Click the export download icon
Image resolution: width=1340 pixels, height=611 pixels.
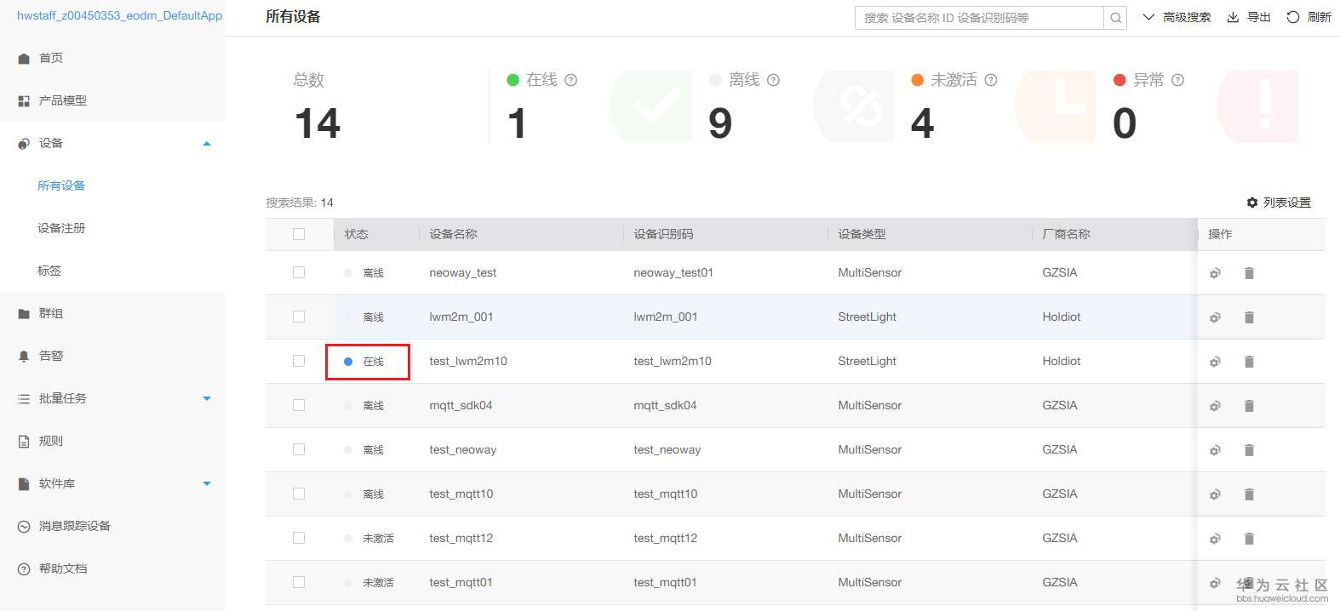[x=1233, y=17]
